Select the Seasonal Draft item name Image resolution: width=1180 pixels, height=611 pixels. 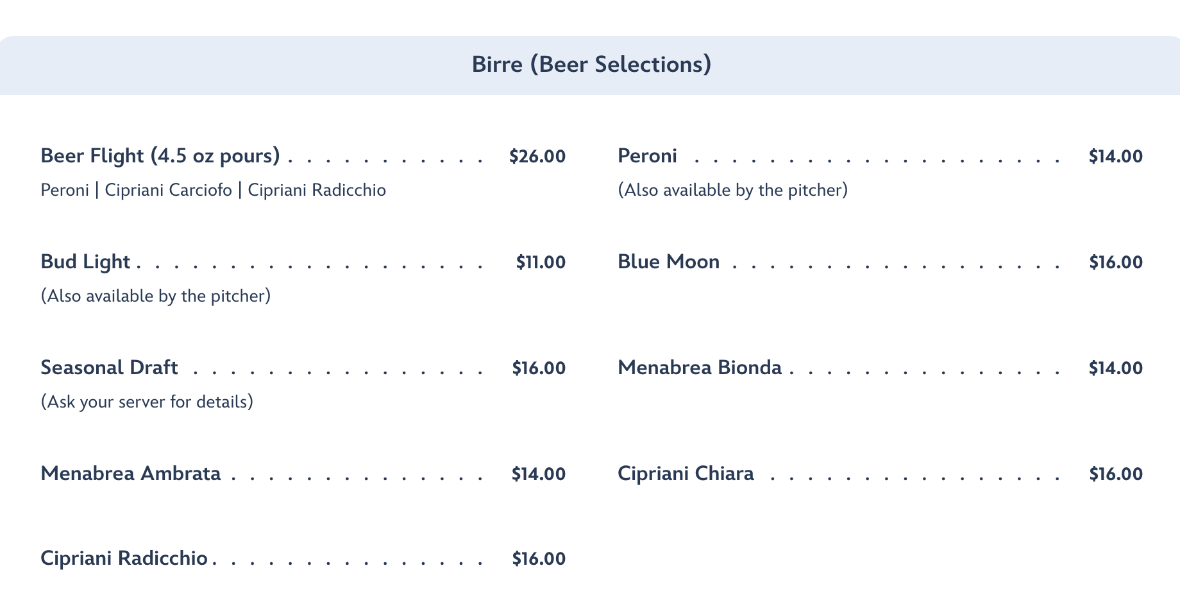point(109,368)
